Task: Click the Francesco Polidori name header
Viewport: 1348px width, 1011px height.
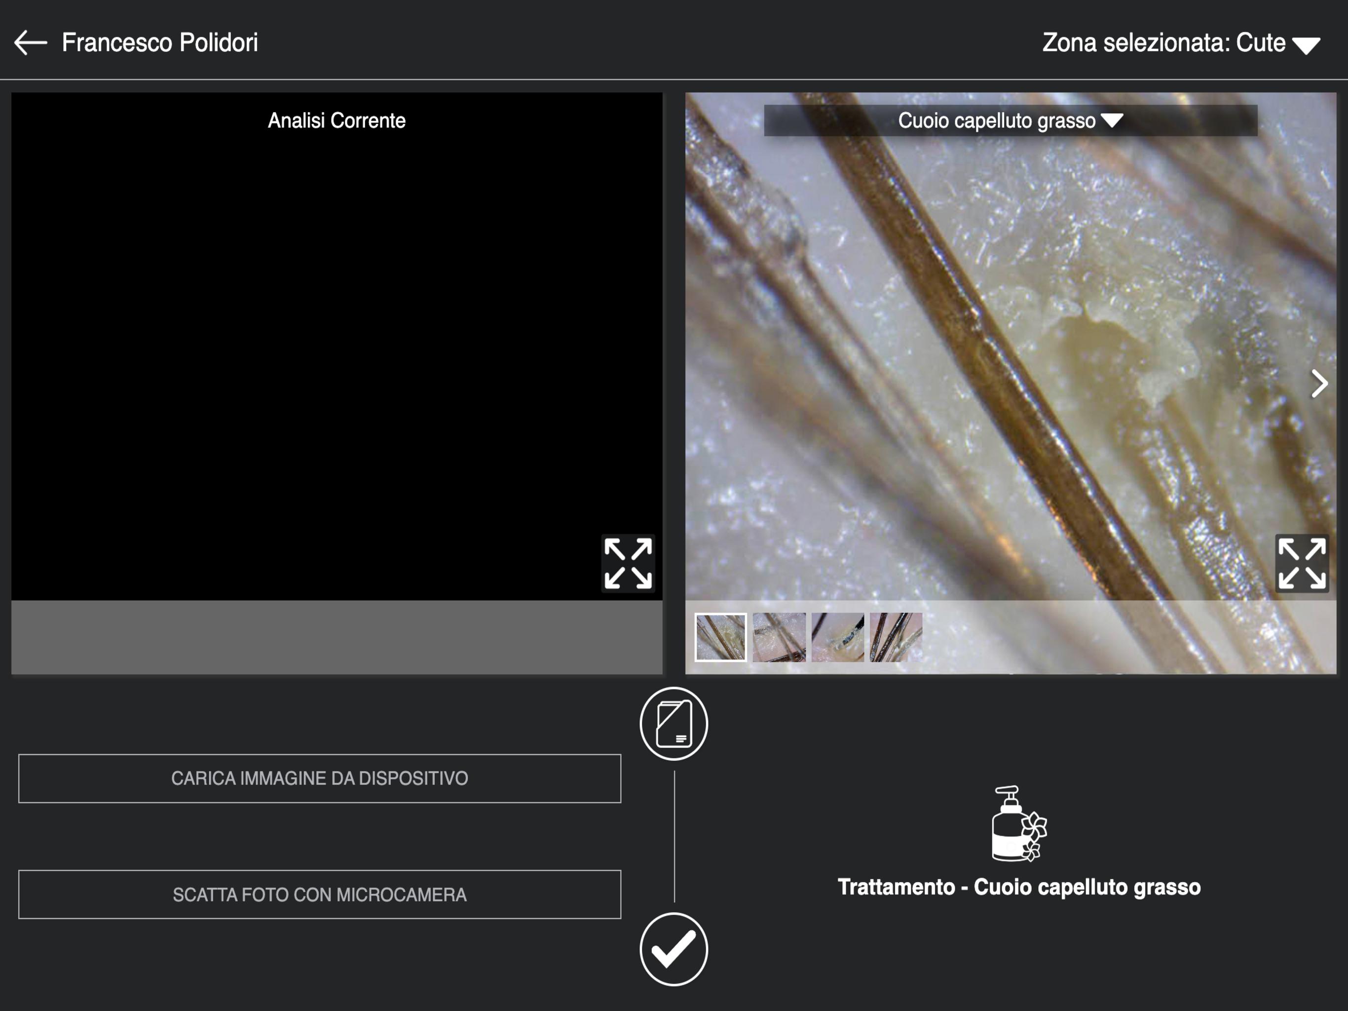Action: tap(160, 42)
